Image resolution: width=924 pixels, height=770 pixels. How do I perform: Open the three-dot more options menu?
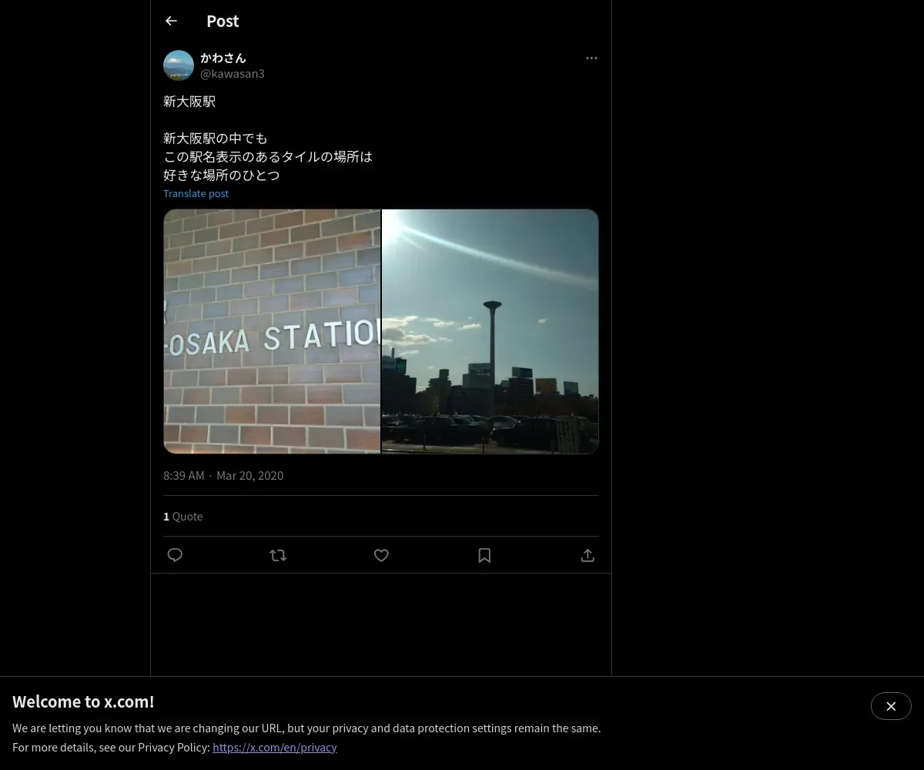pyautogui.click(x=591, y=58)
